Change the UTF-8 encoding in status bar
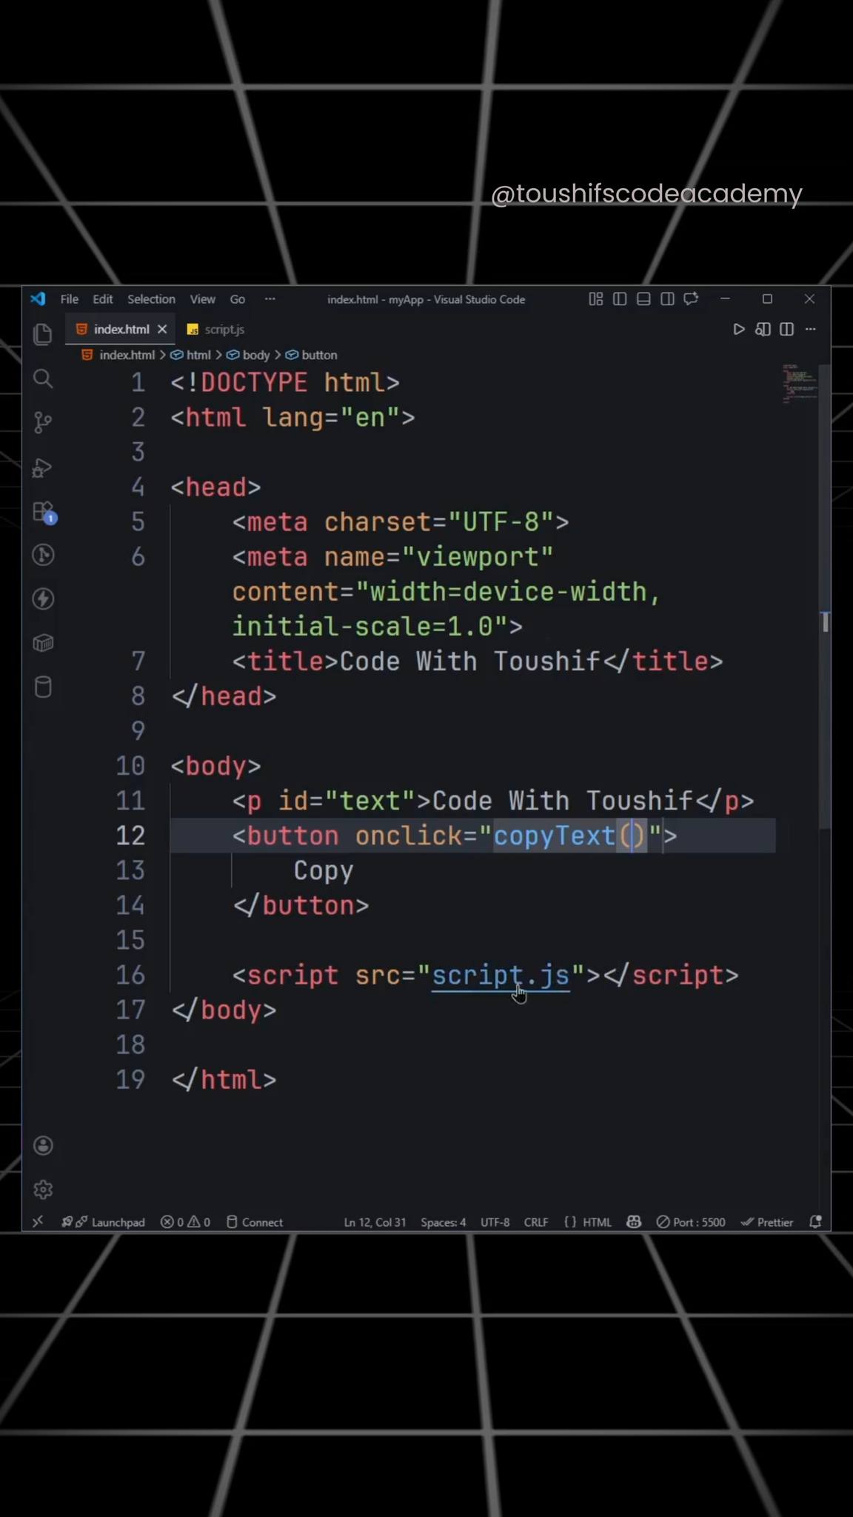Screen dimensions: 853x1517 (x=495, y=1222)
